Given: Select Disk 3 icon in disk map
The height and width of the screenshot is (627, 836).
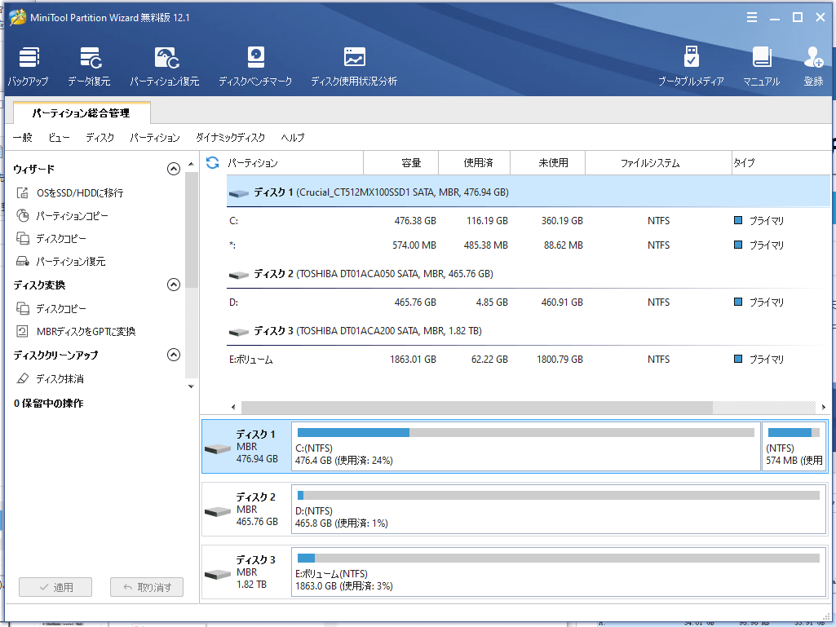Looking at the screenshot, I should 218,574.
